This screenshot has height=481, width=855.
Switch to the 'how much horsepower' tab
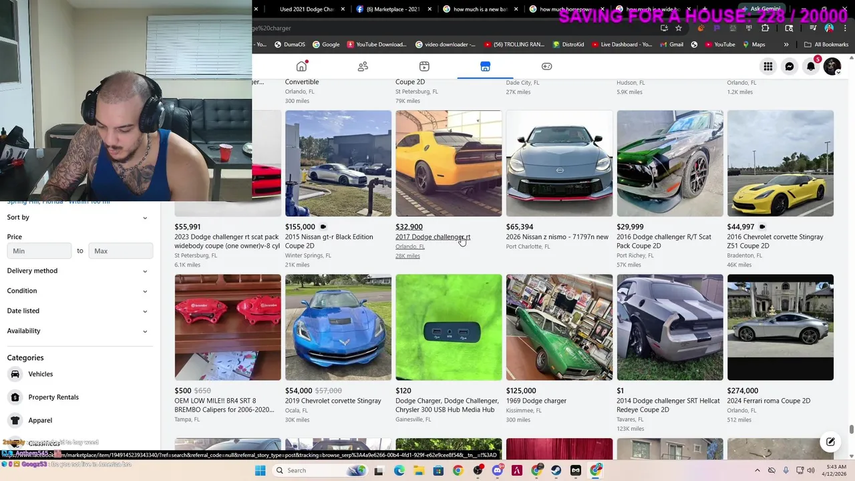(x=566, y=9)
